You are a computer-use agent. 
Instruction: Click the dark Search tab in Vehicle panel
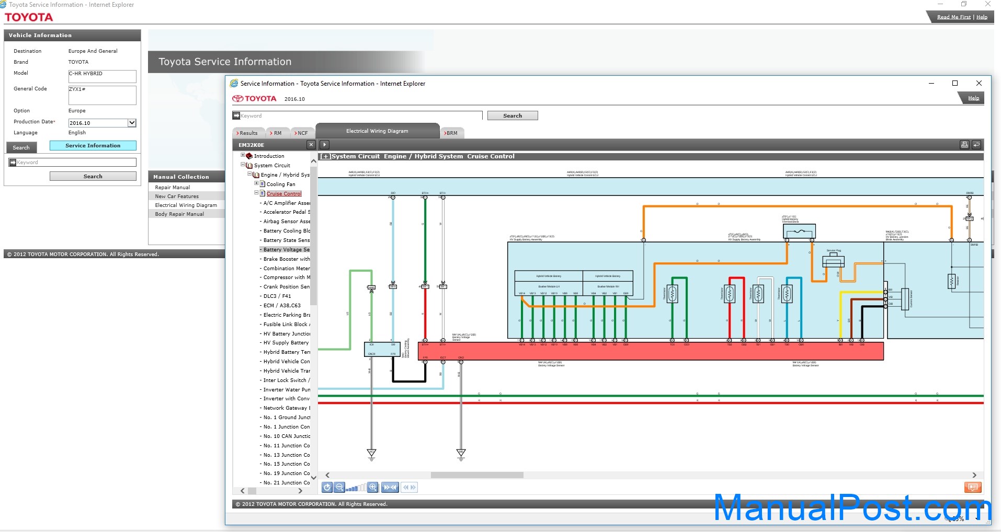[21, 147]
